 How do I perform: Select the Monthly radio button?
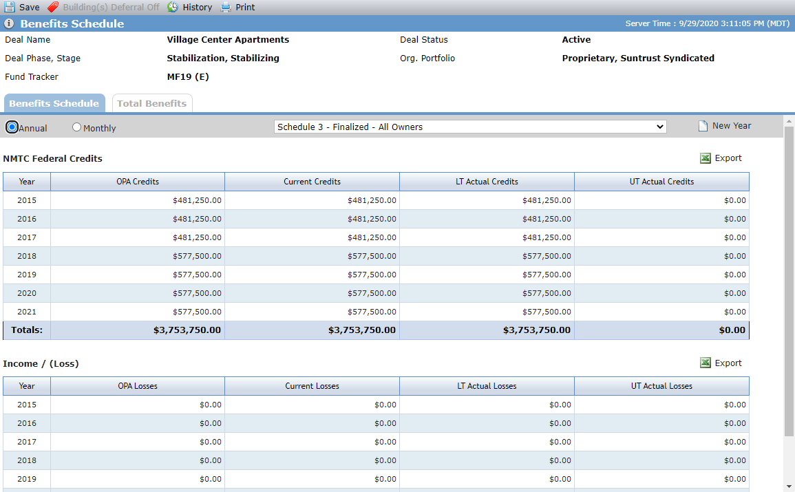tap(76, 127)
